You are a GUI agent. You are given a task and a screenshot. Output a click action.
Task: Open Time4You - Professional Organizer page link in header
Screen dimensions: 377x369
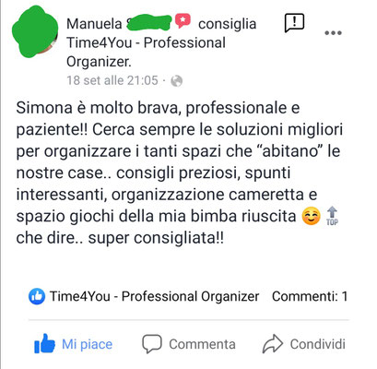[x=146, y=52]
